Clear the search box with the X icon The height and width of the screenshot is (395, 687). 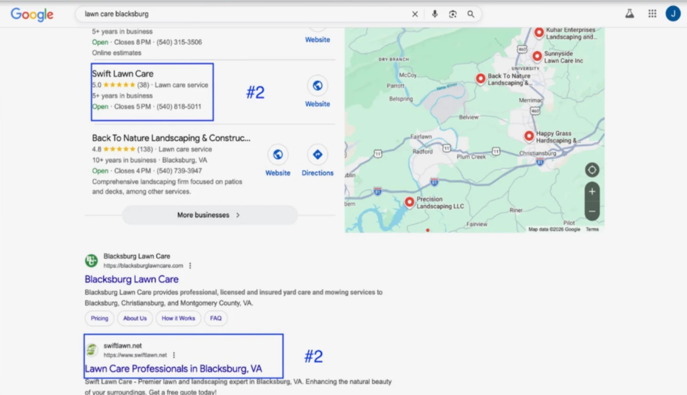tap(415, 14)
